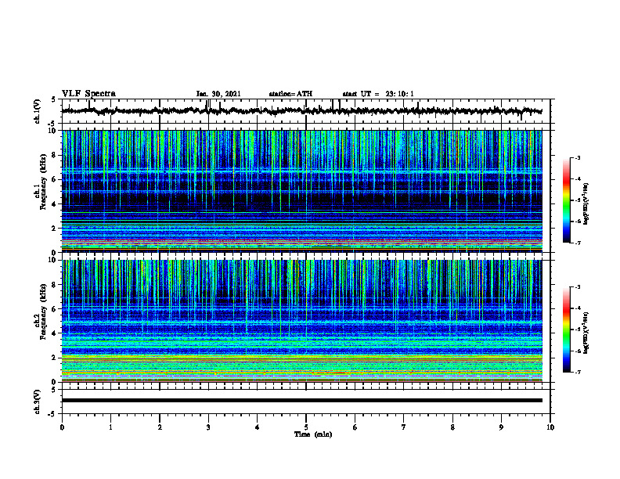Click the "VLF Spectra" plot title

pos(88,94)
